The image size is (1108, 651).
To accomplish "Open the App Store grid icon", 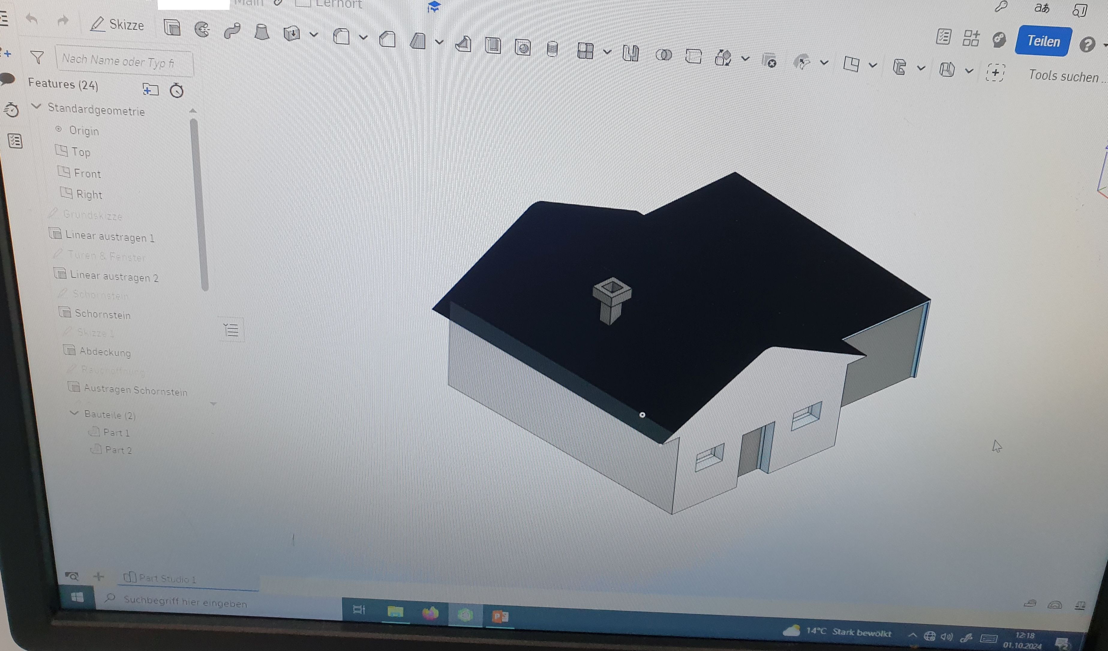I will coord(971,38).
